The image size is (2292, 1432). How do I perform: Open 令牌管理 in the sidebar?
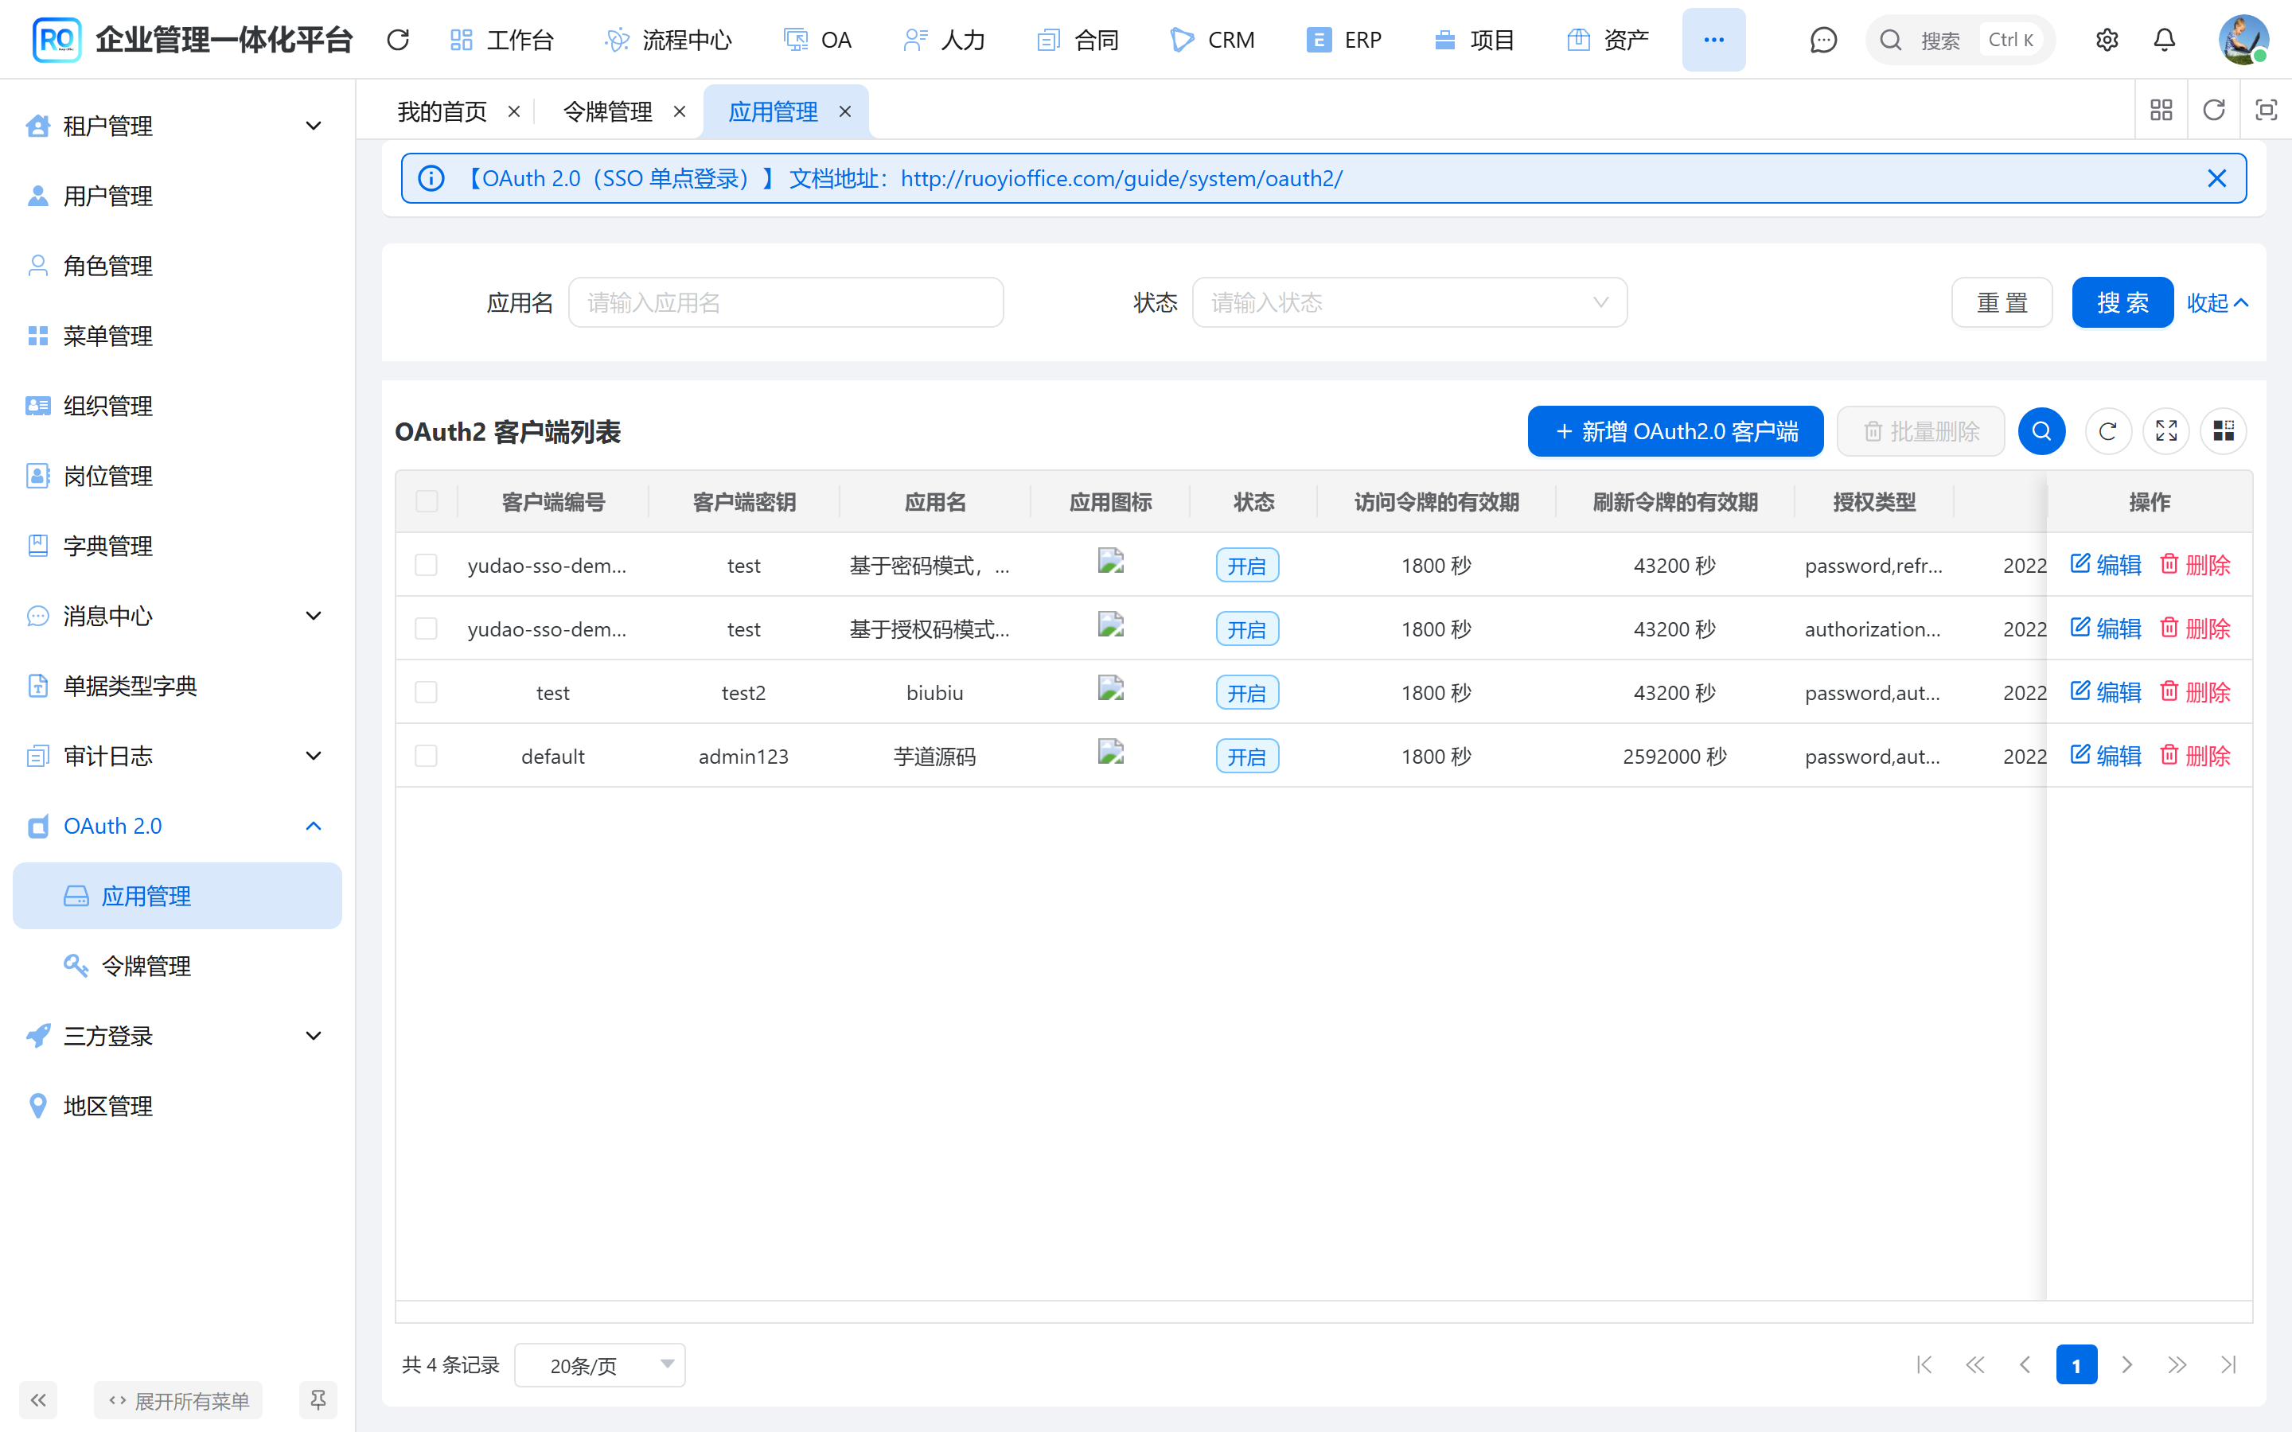coord(177,965)
